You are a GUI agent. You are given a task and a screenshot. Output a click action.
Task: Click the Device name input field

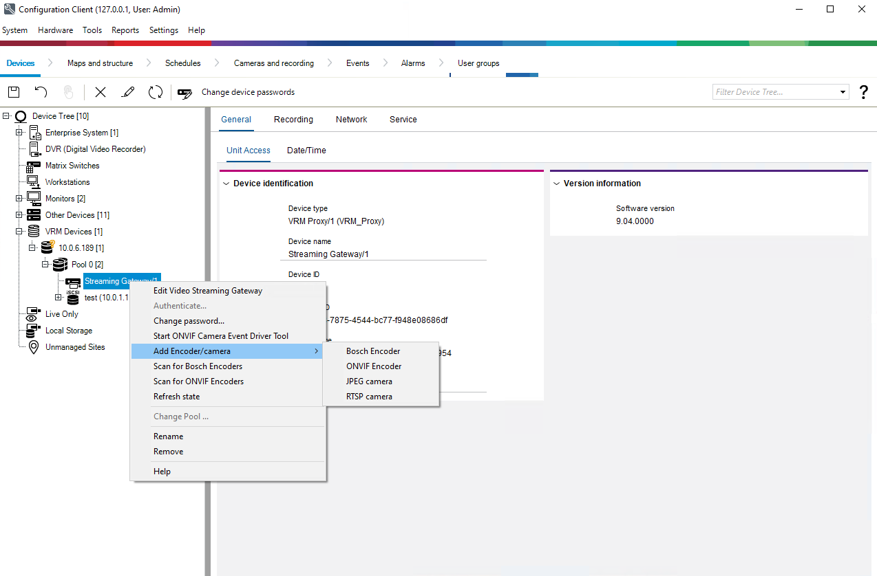point(387,254)
